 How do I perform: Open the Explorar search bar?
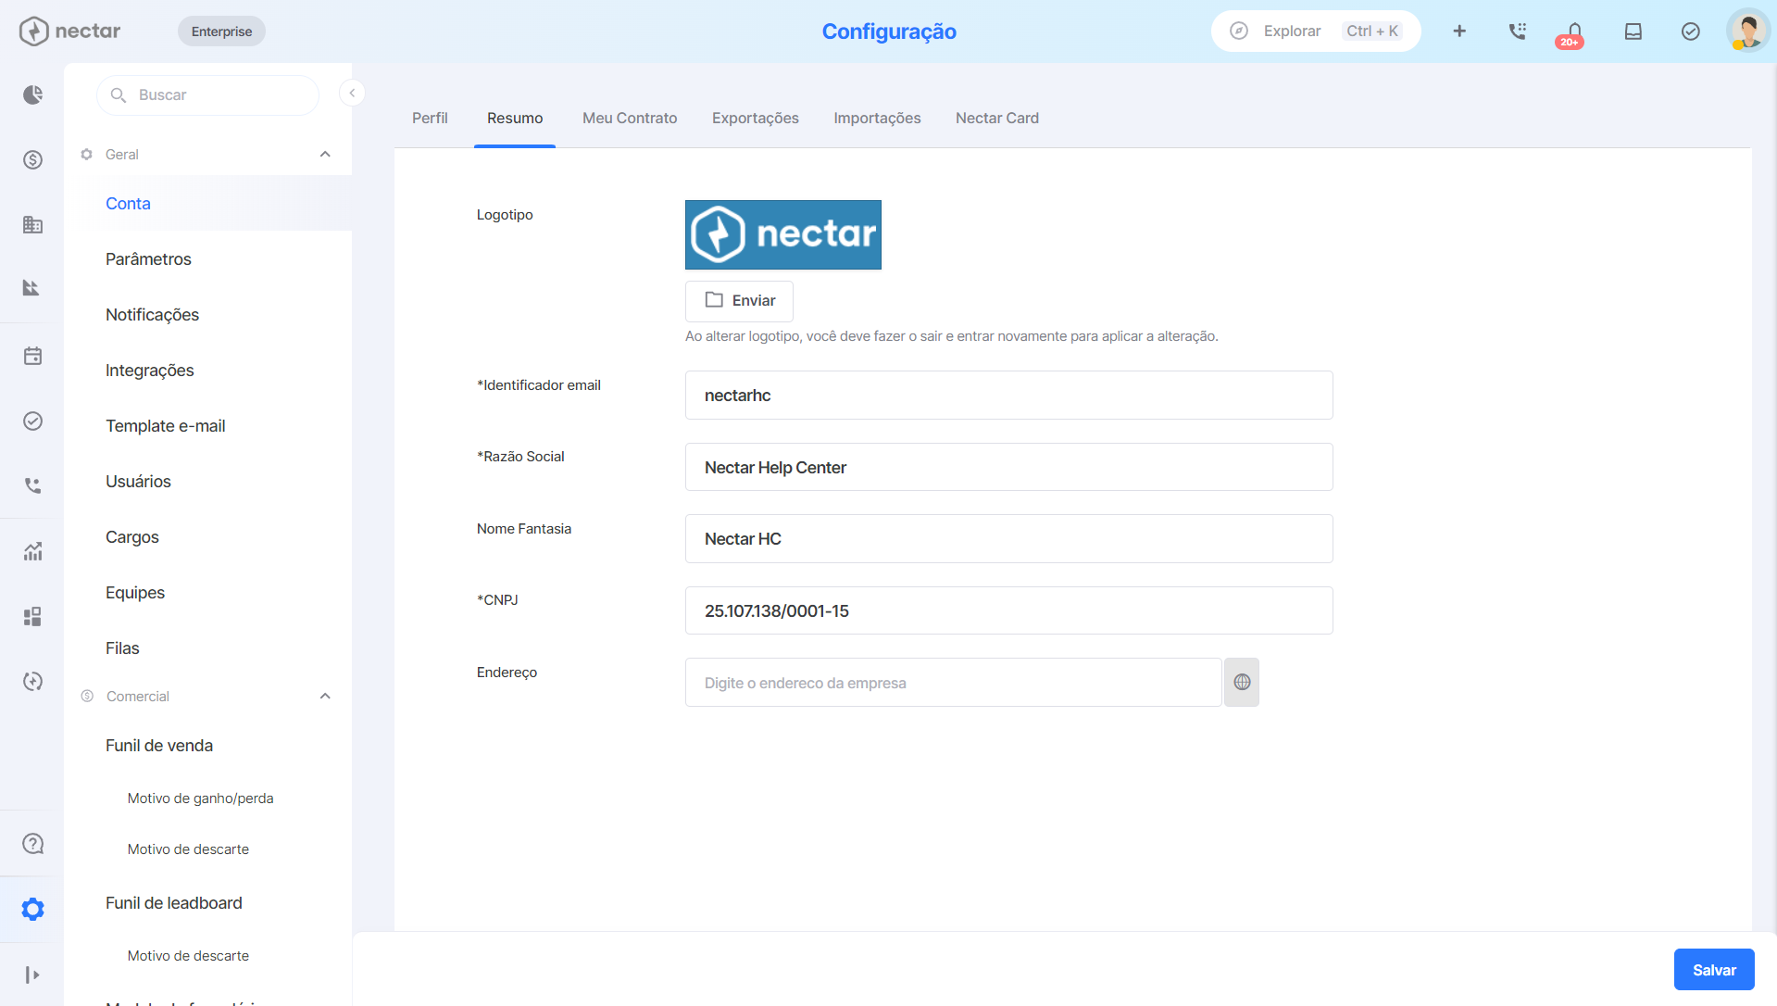[1316, 31]
